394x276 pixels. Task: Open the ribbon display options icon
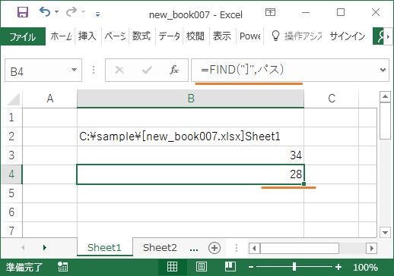[270, 12]
